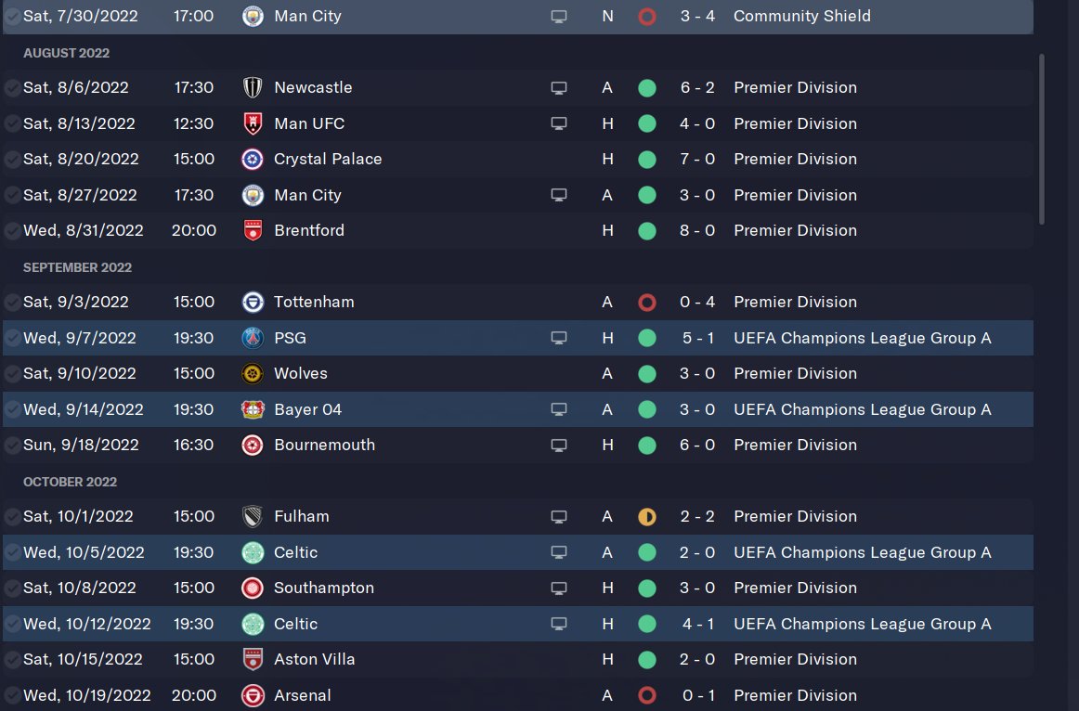1079x711 pixels.
Task: Click the 8 - 0 score against Brentford
Action: pos(697,230)
